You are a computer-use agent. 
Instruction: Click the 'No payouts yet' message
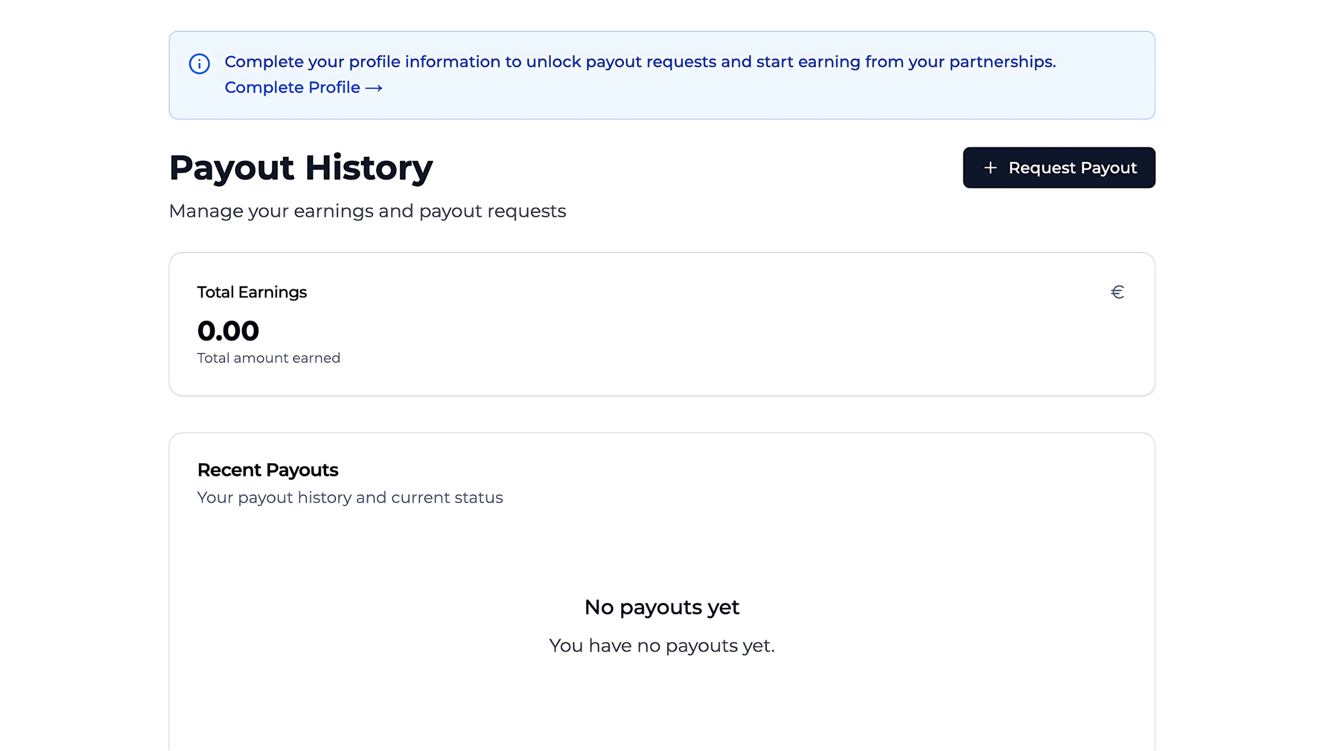pyautogui.click(x=661, y=607)
